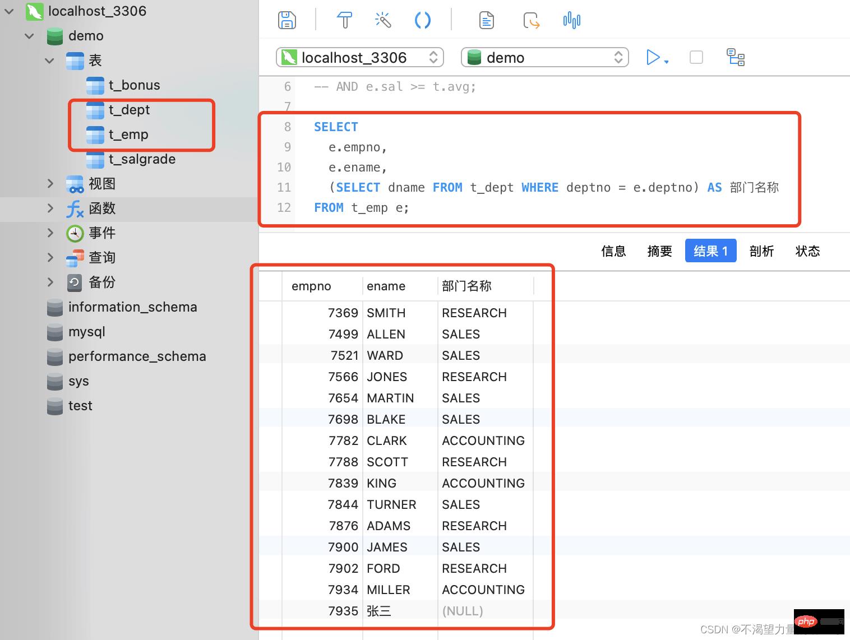Screen dimensions: 850x640
Task: Click the explain query plan icon
Action: point(735,57)
